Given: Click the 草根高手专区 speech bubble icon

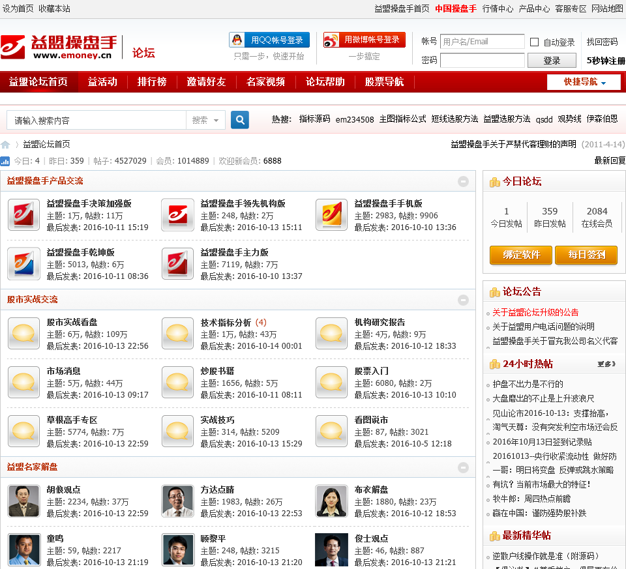Looking at the screenshot, I should click(23, 431).
